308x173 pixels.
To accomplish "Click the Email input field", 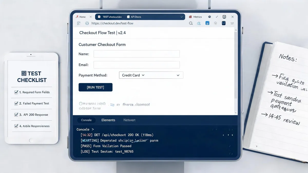I will pos(137,65).
